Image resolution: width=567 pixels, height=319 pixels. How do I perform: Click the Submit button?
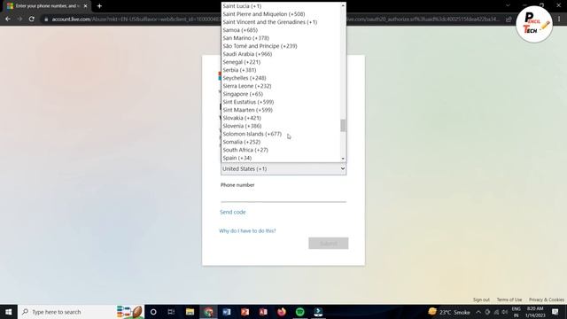(329, 244)
